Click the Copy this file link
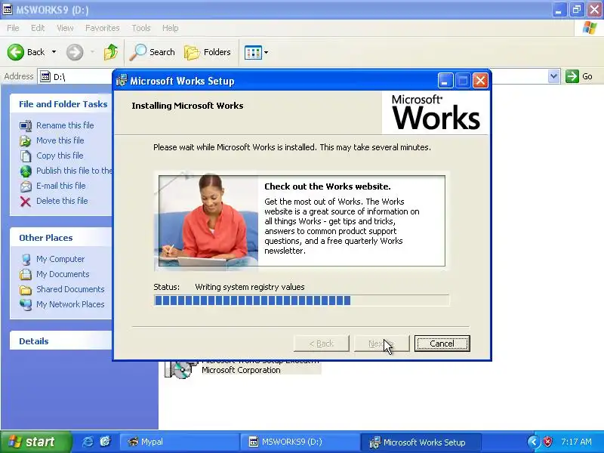This screenshot has width=604, height=453. pyautogui.click(x=60, y=156)
